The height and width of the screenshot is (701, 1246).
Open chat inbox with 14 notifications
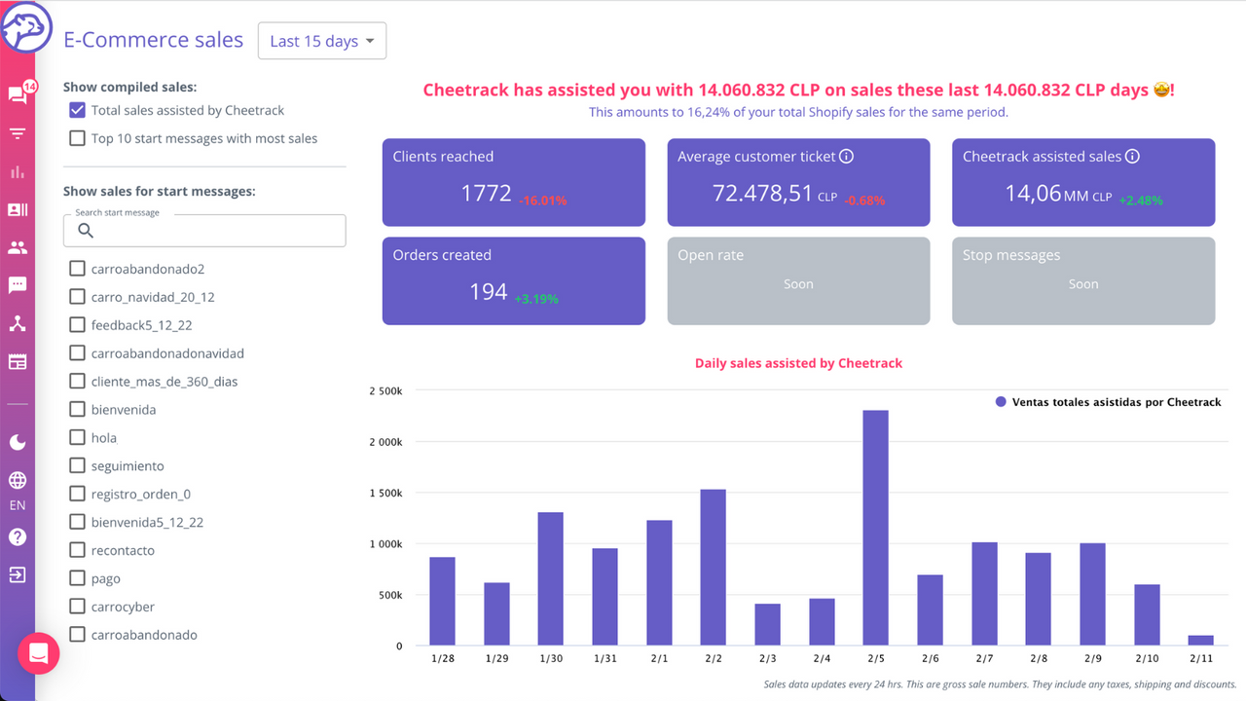[x=18, y=94]
